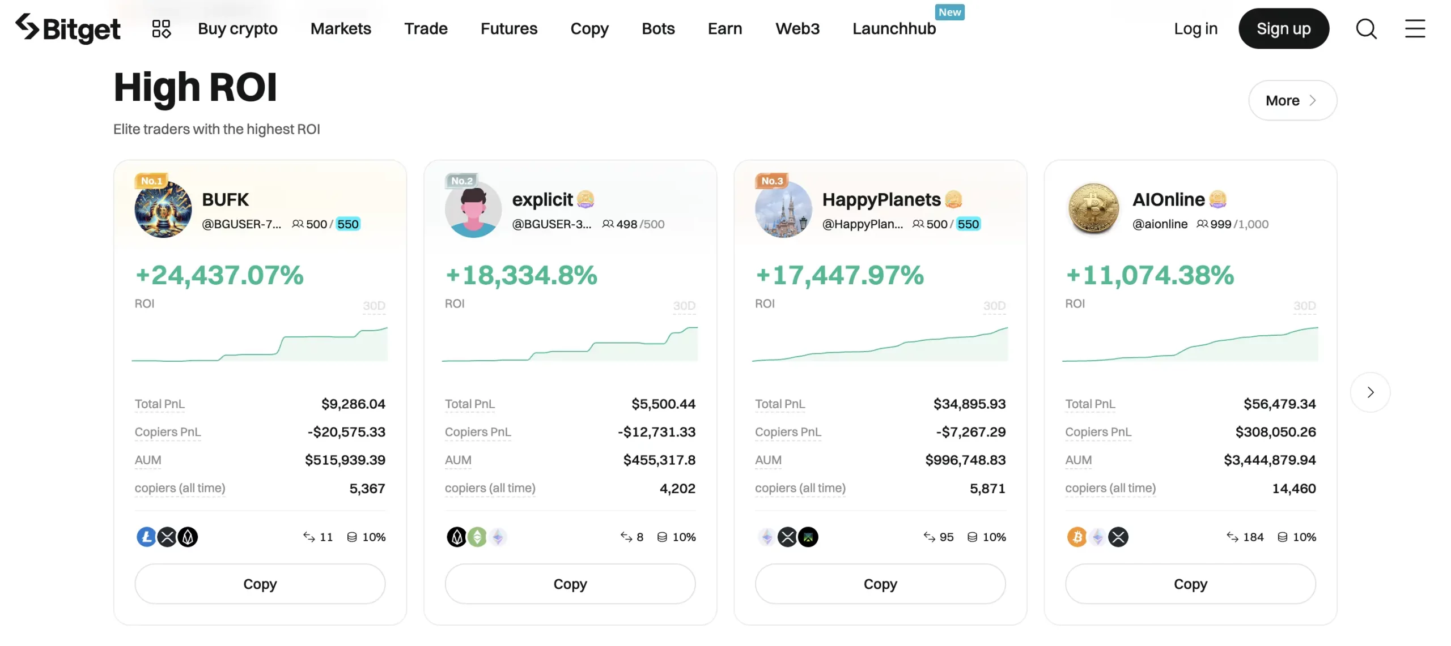Click AIOnline trader profile icon

[1093, 208]
